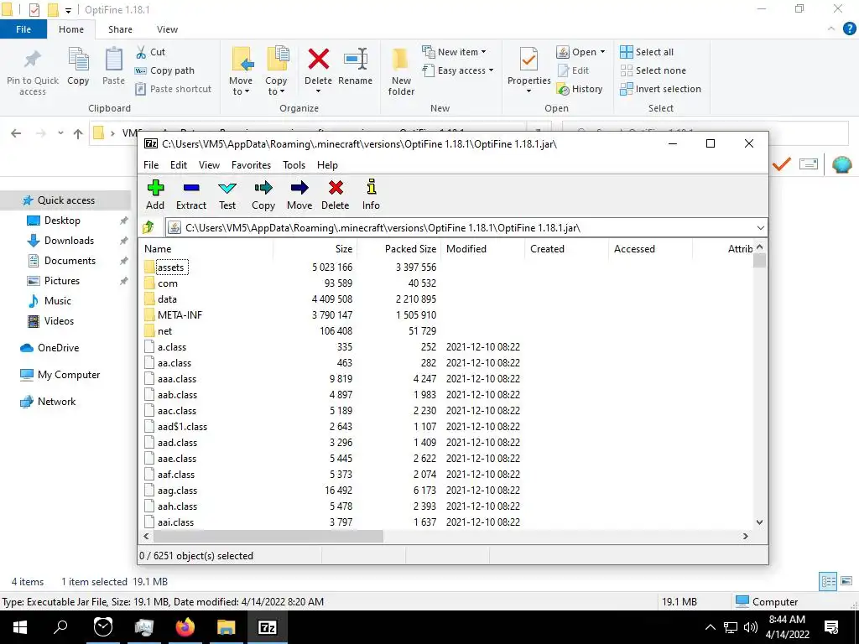Screen dimensions: 859x644
Task: Click History in the Open group
Action: [x=580, y=89]
